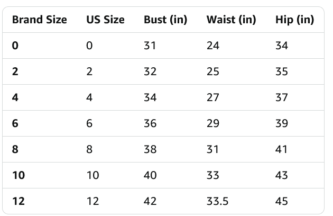This screenshot has width=333, height=216.
Task: Click bust value 36 in size 6 row
Action: [150, 123]
